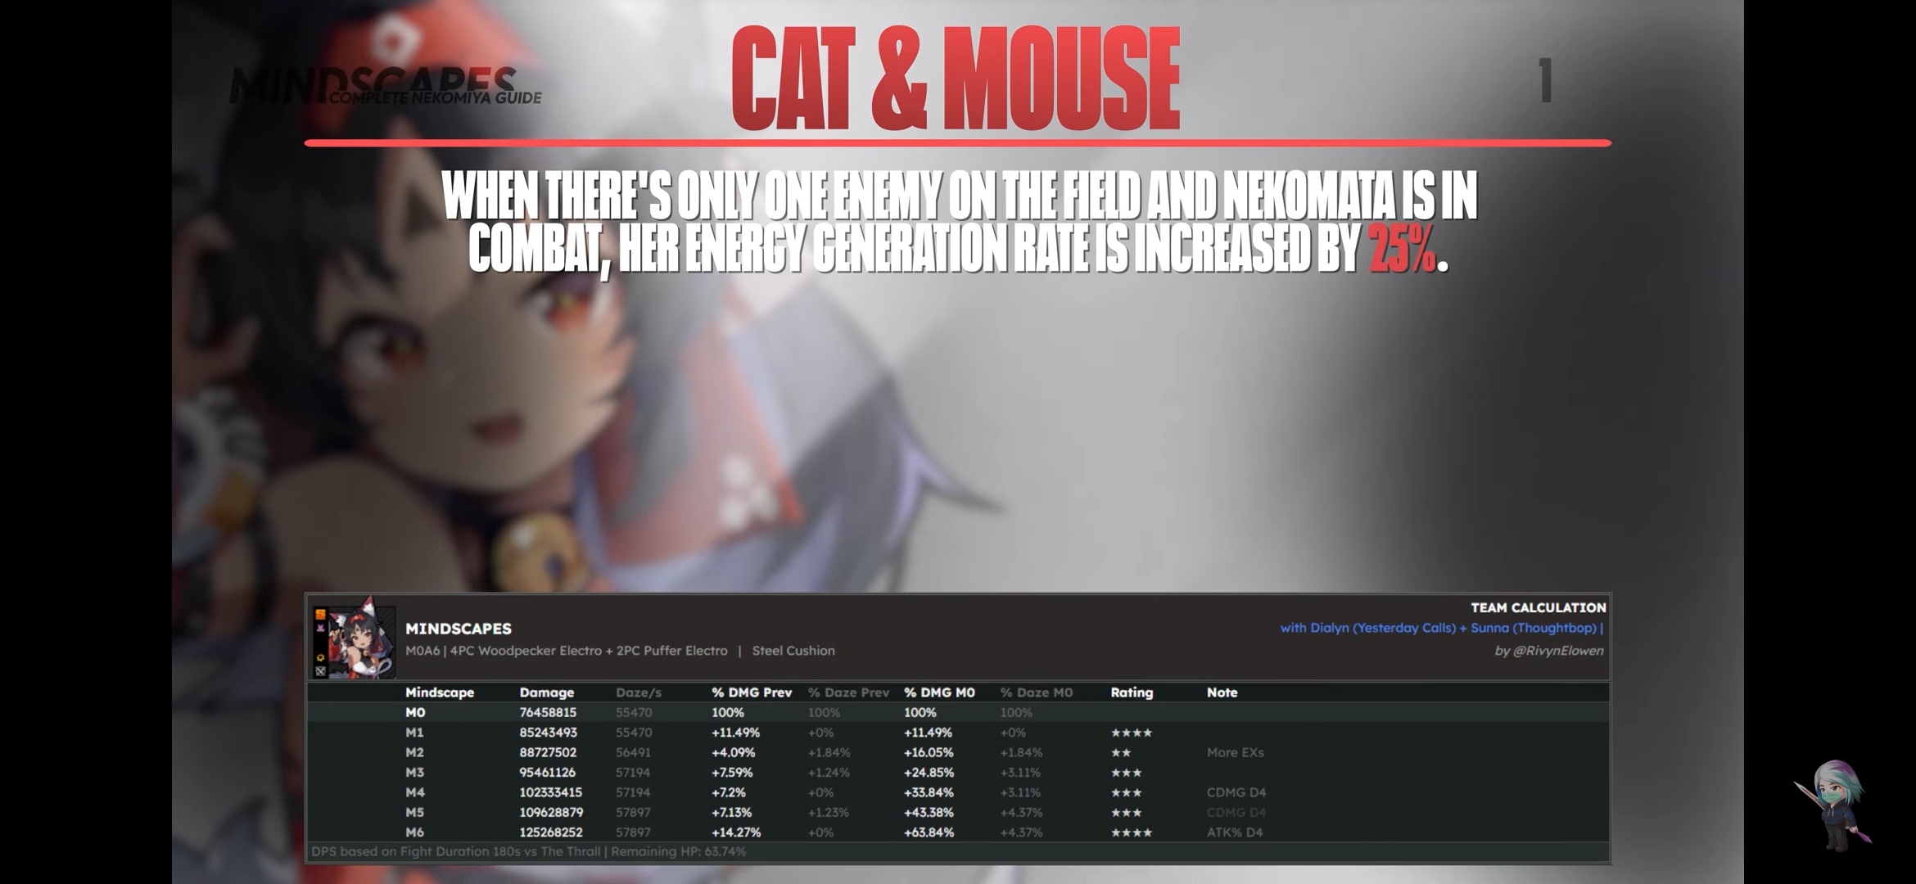
Task: Click the "More EXs" note in the M2 row
Action: tap(1235, 753)
